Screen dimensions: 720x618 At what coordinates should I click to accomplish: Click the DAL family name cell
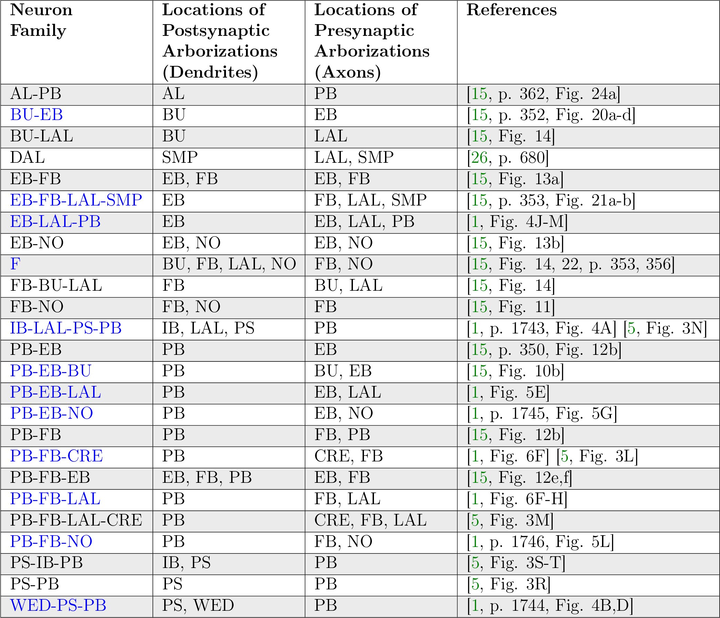tap(77, 158)
